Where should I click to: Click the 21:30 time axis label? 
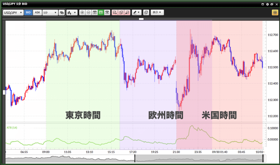click(176, 152)
